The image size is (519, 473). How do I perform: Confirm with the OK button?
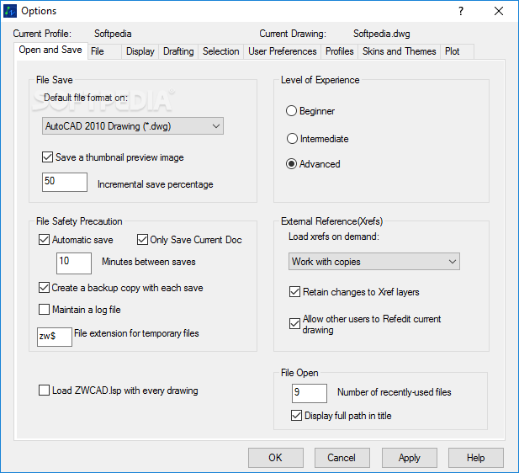(x=276, y=458)
